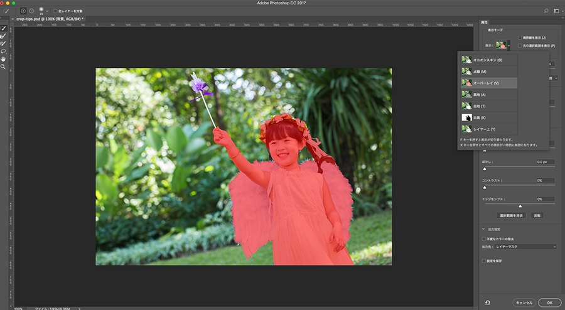The width and height of the screenshot is (565, 310).
Task: Choose 白地 (T) view mode
Action: (x=489, y=106)
